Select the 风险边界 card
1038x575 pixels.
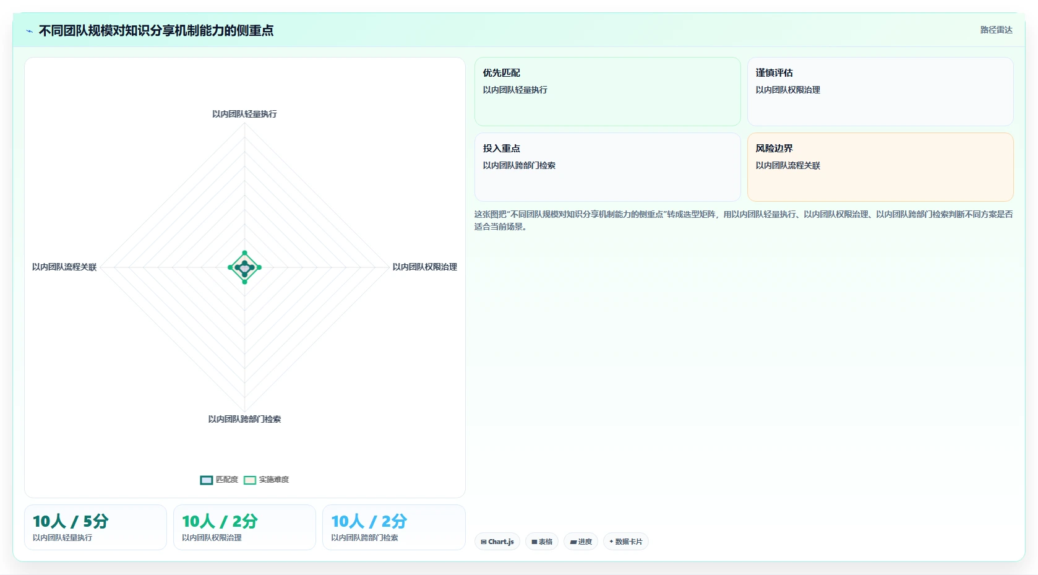coord(880,167)
